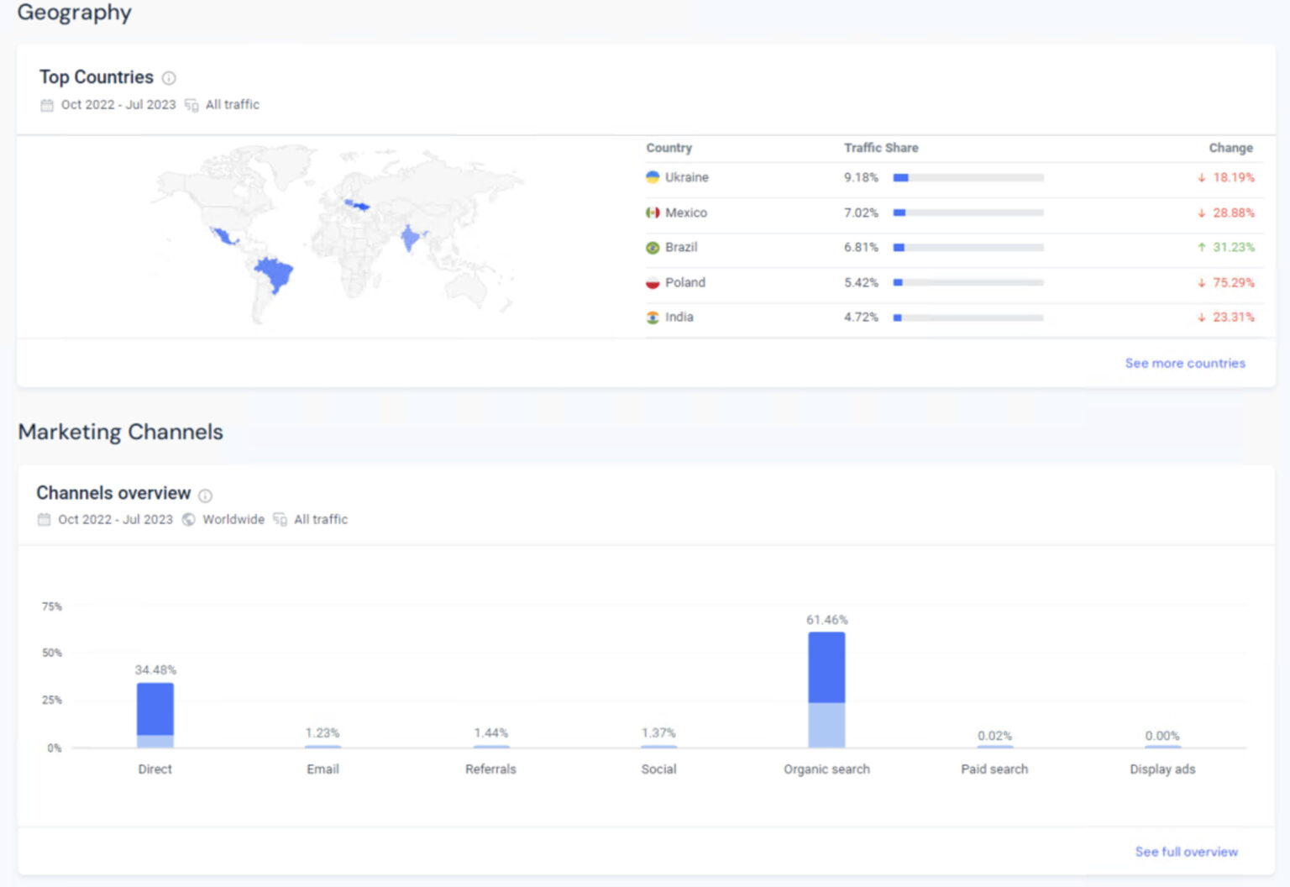
Task: Click the Top Countries info icon
Action: pos(169,77)
